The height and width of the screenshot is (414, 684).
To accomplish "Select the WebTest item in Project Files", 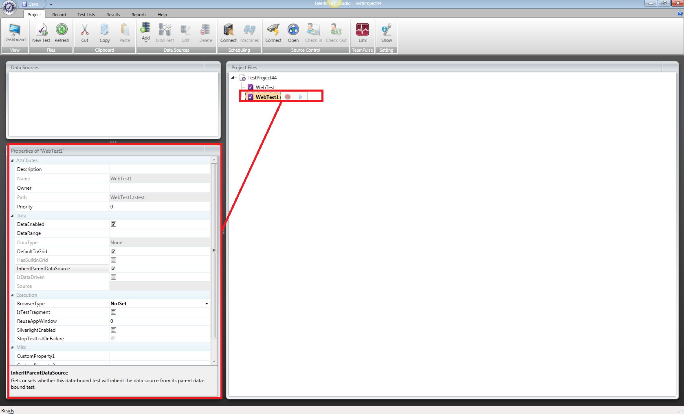I will [x=265, y=88].
